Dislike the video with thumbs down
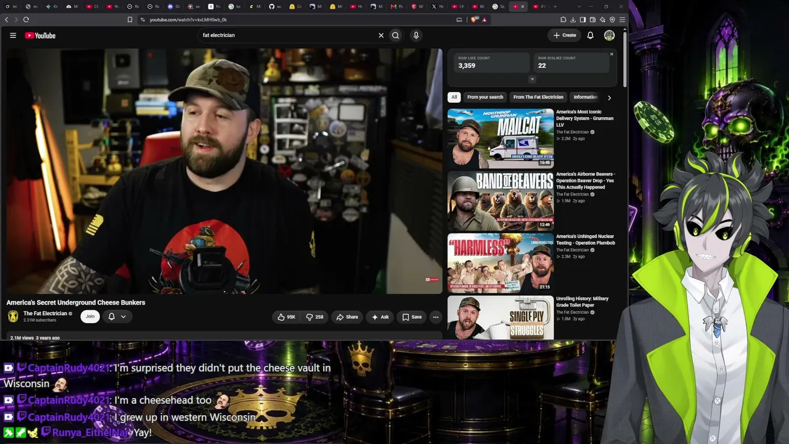 (x=315, y=317)
